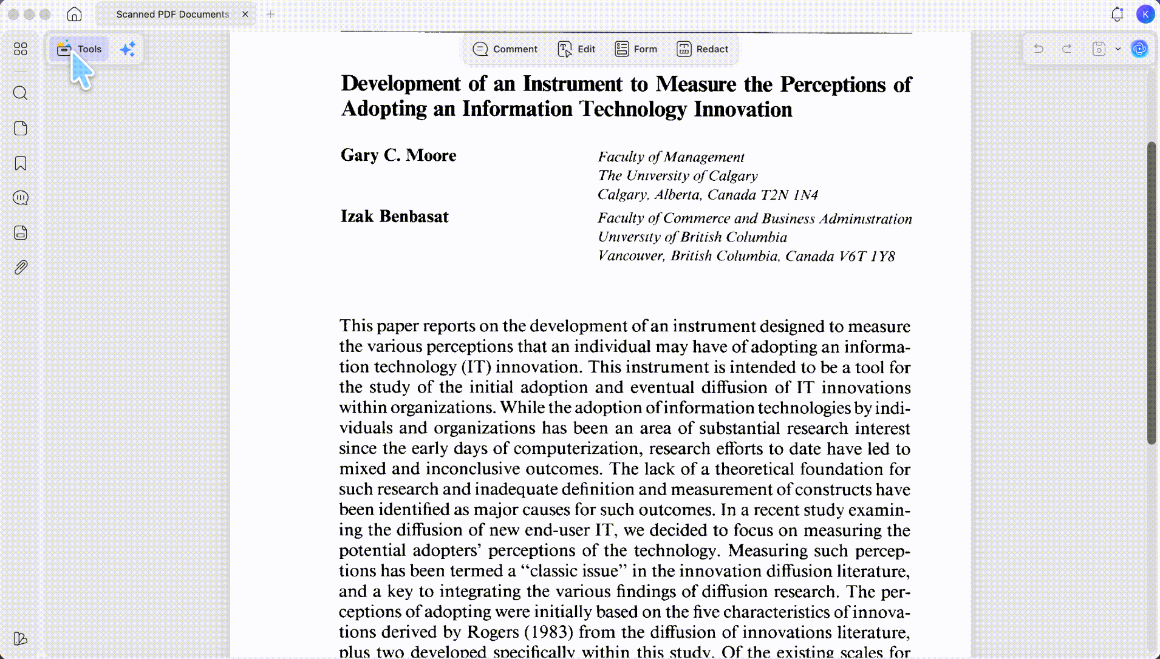This screenshot has width=1160, height=659.
Task: Click the bottom-left sidebar edit icon
Action: tap(21, 638)
